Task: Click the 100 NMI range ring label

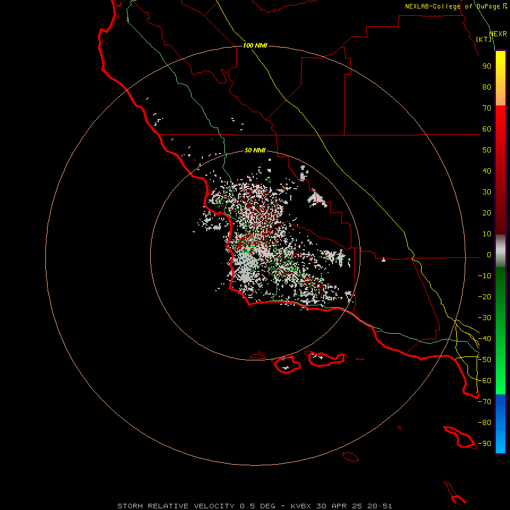Action: click(x=255, y=45)
